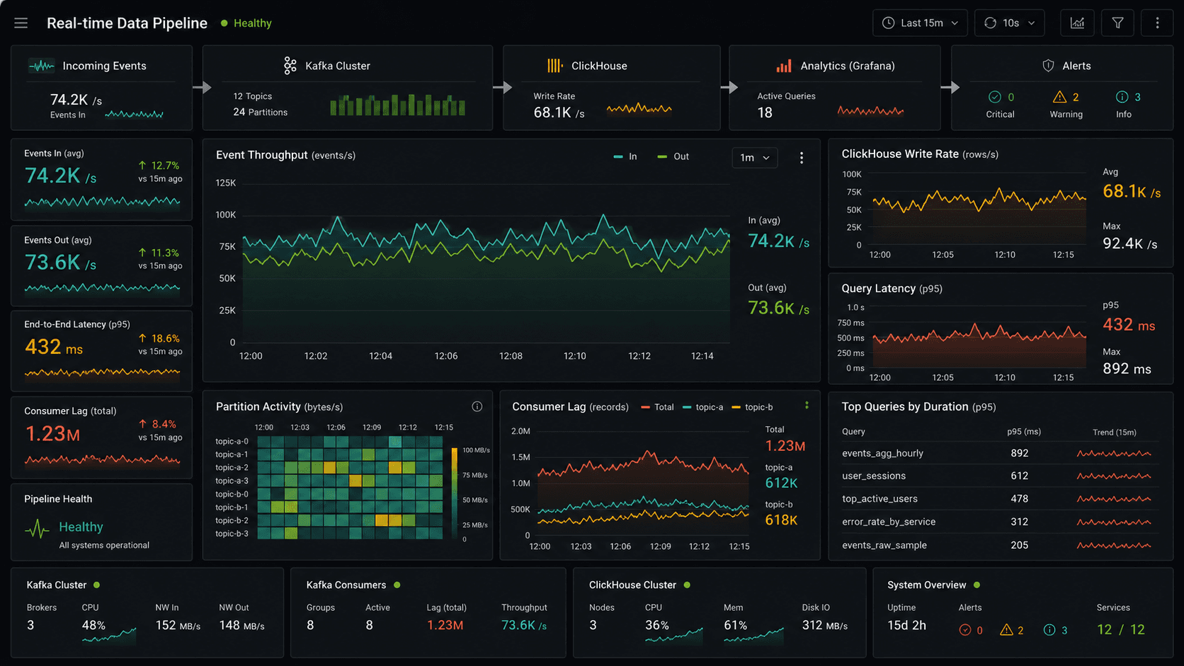Select the events_agg_hourly query row
This screenshot has width=1184, height=666.
999,453
